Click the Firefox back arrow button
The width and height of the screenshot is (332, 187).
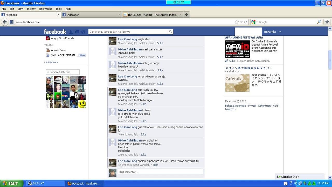pos(5,22)
